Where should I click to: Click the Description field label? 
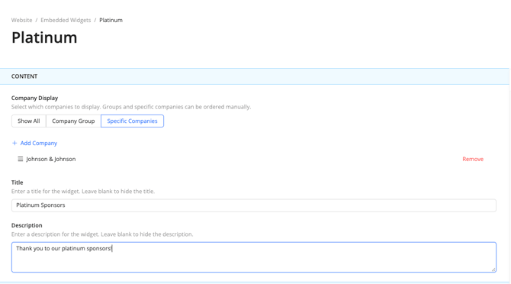(27, 225)
